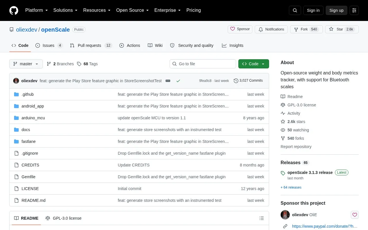The image size is (368, 230).
Task: Open + 64 releases link
Action: 291,187
